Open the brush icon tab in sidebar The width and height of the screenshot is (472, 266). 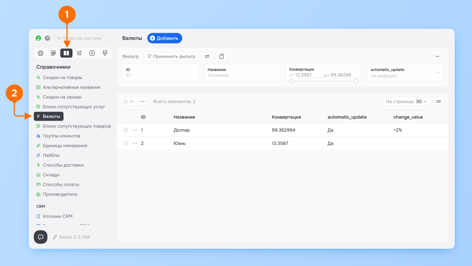click(105, 53)
